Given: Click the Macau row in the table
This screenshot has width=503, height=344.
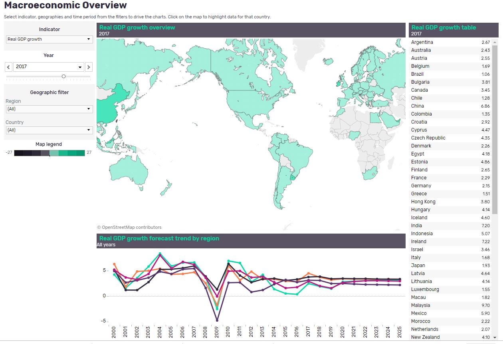Looking at the screenshot, I should coord(450,297).
